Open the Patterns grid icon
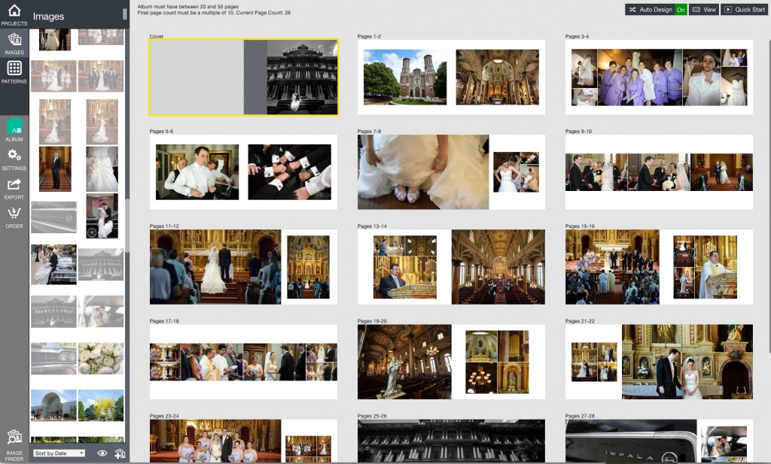Viewport: 771px width, 464px height. pos(14,71)
